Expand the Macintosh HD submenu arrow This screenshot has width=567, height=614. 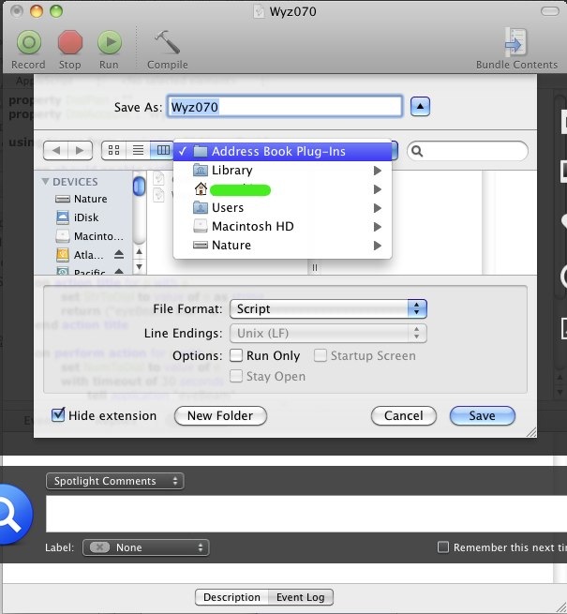pyautogui.click(x=377, y=227)
